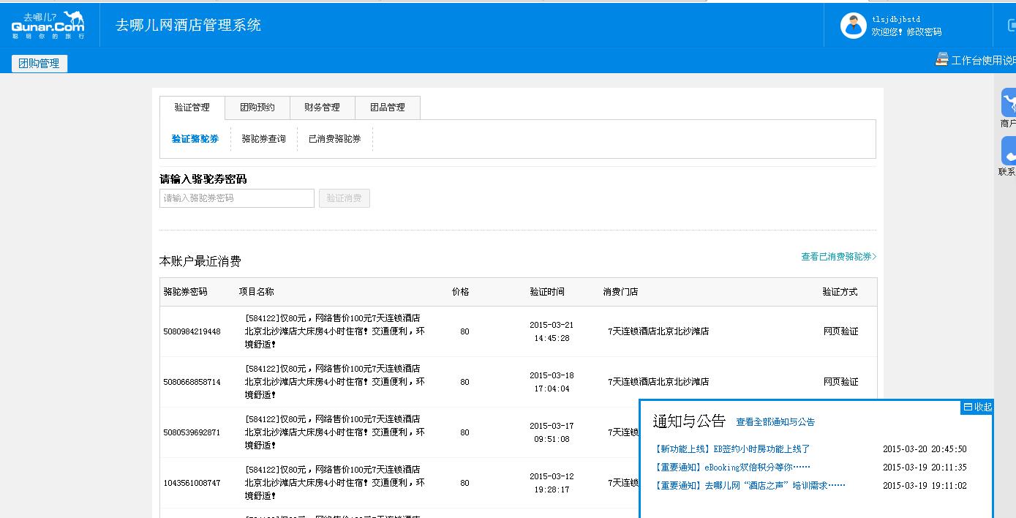Screen dimensions: 1016x518
Task: Open the 查看已消费骆驼券 link
Action: (x=838, y=257)
